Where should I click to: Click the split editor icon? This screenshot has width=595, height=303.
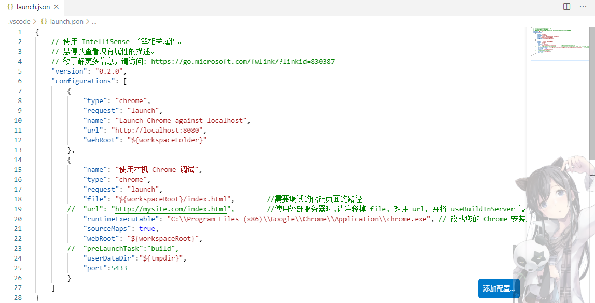tap(566, 6)
